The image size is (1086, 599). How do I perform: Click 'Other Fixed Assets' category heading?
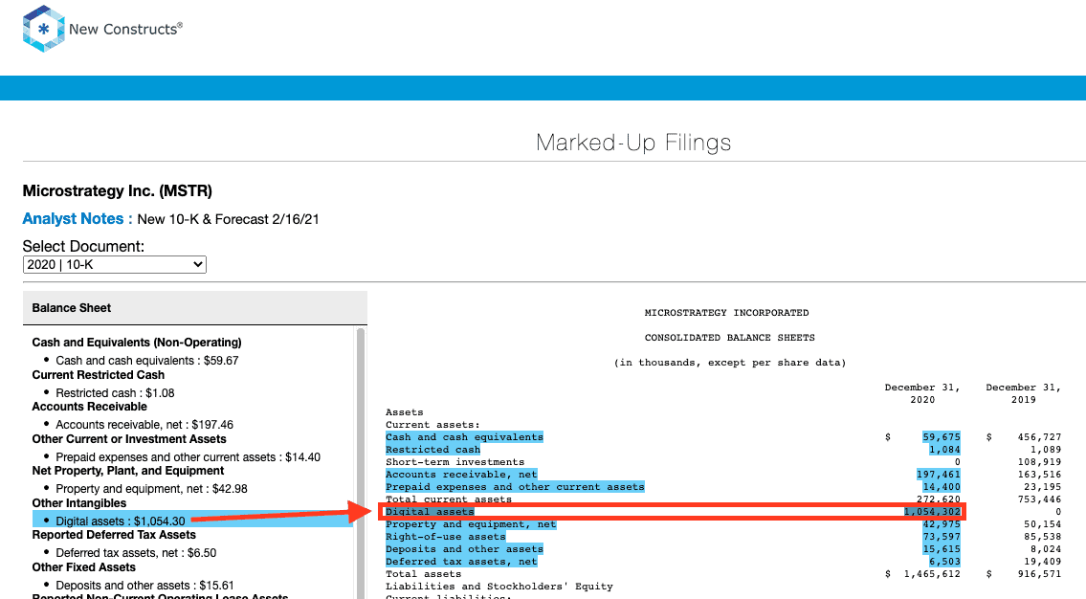84,567
